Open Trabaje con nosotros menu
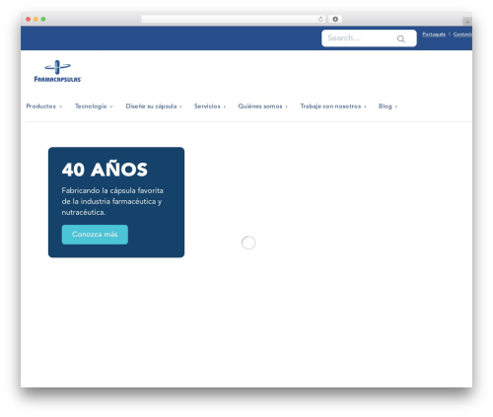Screen dimensions: 493x417 [x=330, y=106]
